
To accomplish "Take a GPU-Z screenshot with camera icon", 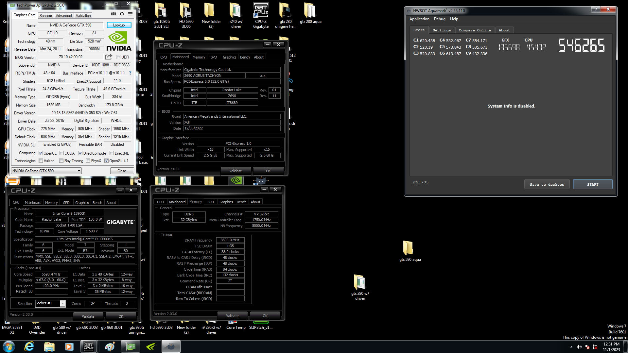I will pos(113,14).
